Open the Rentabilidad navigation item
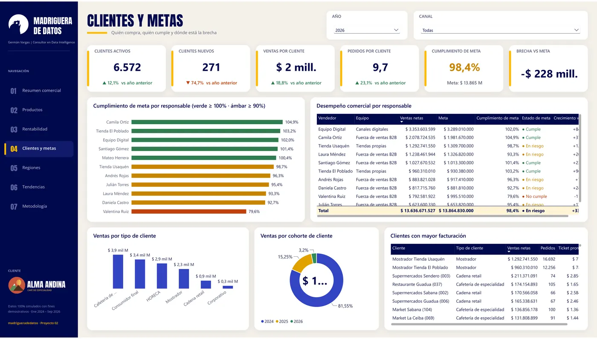This screenshot has width=597, height=339. tap(39, 129)
